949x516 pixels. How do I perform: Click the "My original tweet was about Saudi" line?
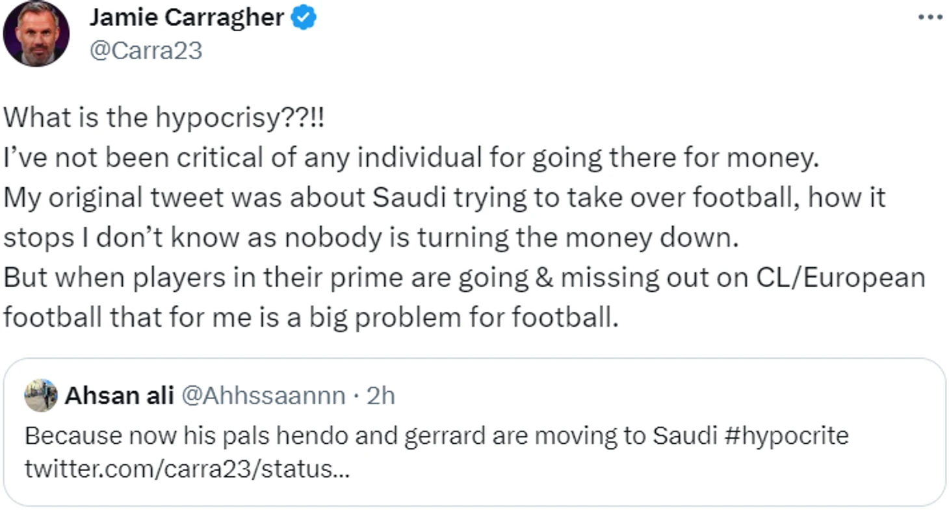[445, 198]
